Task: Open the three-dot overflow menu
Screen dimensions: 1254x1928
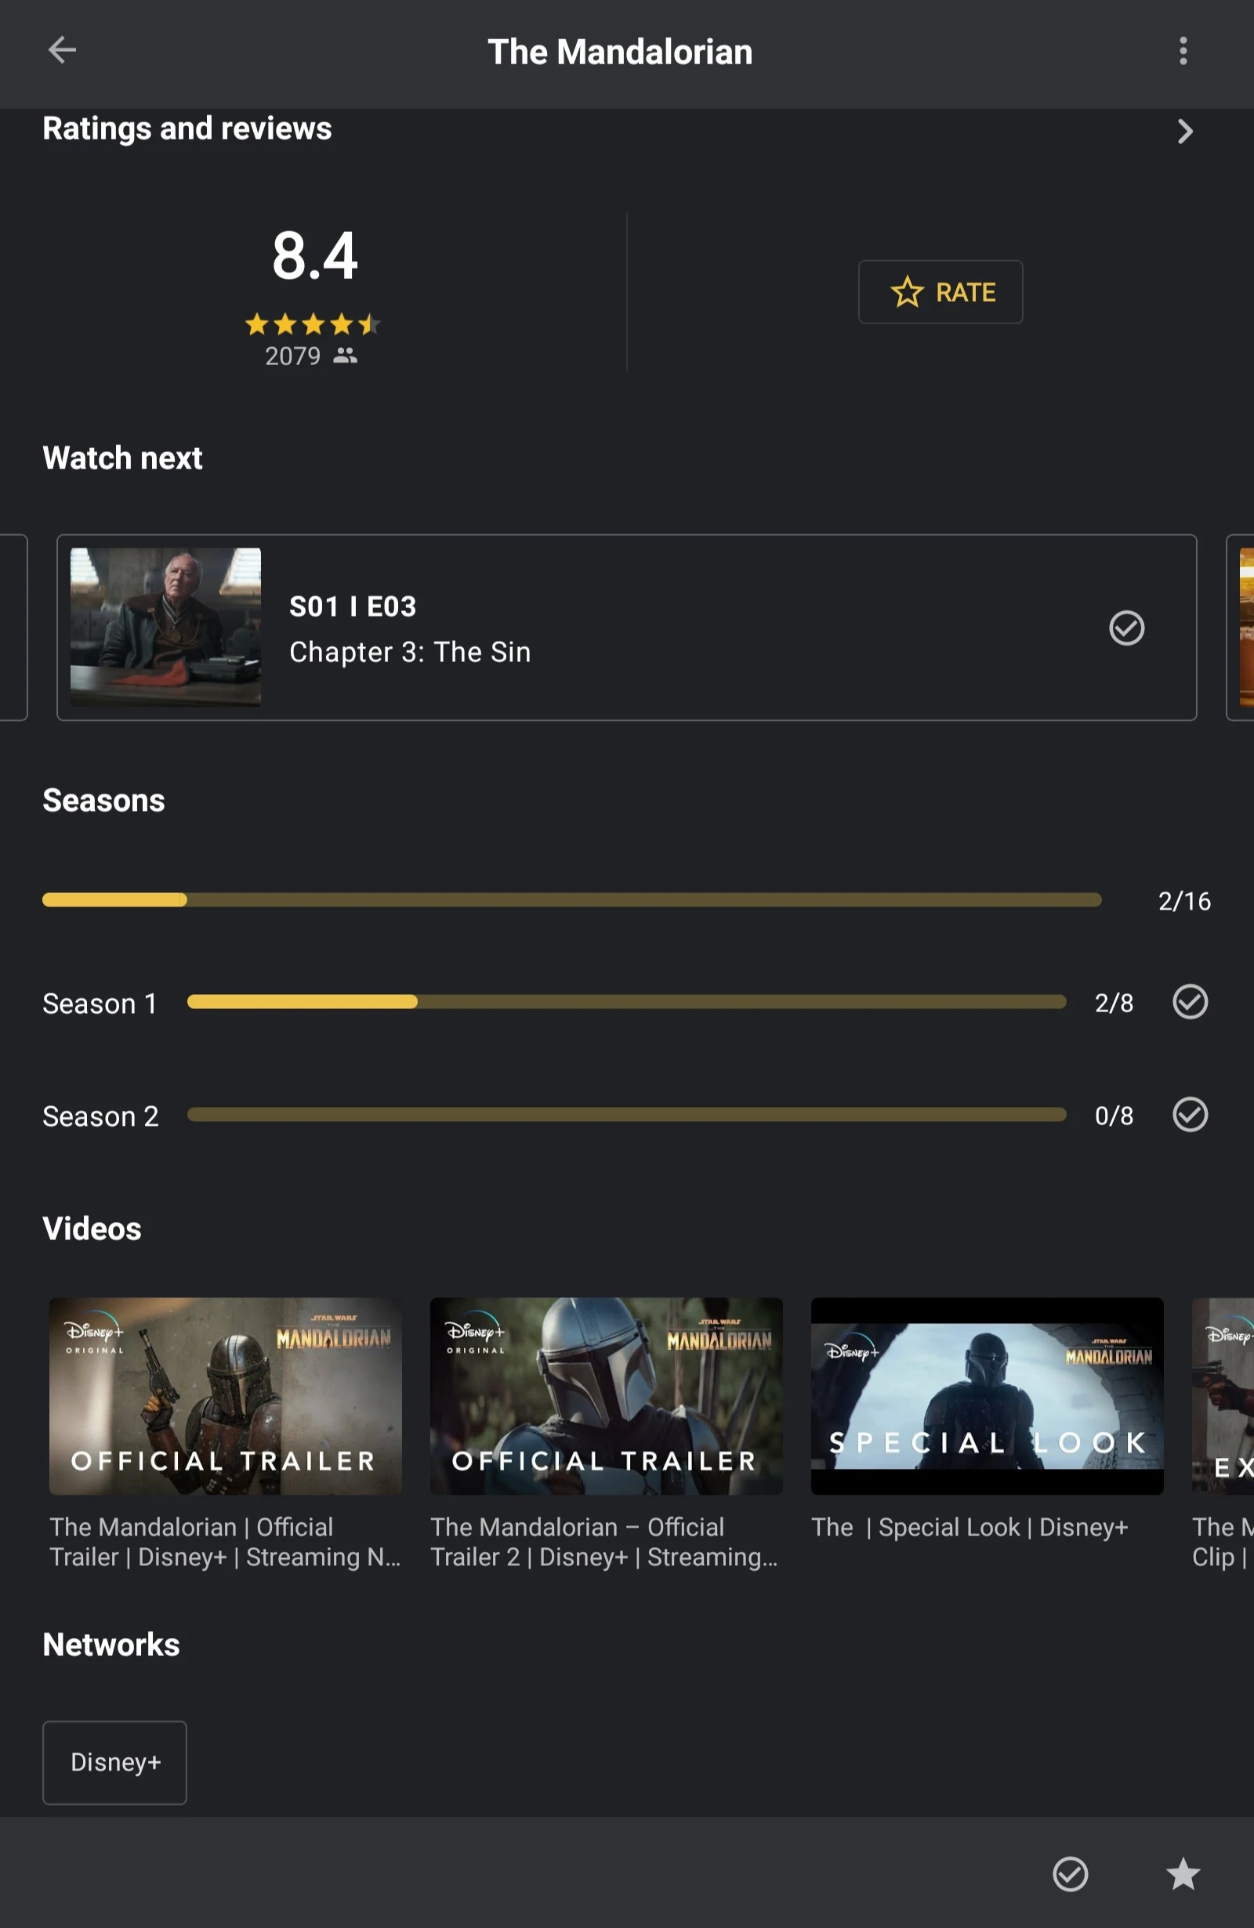Action: [1183, 50]
